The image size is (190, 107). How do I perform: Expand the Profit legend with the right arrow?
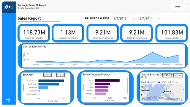point(183,82)
